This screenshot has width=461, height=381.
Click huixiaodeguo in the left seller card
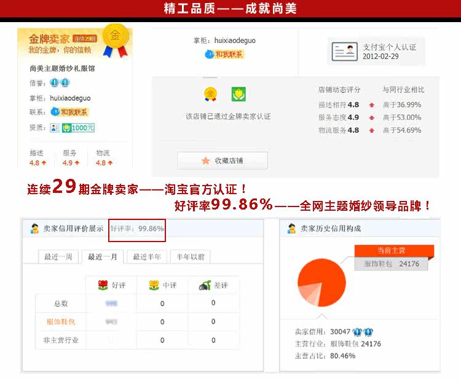[x=70, y=98]
